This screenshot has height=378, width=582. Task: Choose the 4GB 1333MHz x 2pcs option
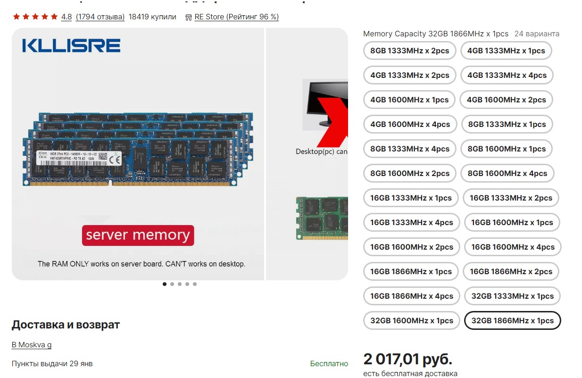[410, 75]
